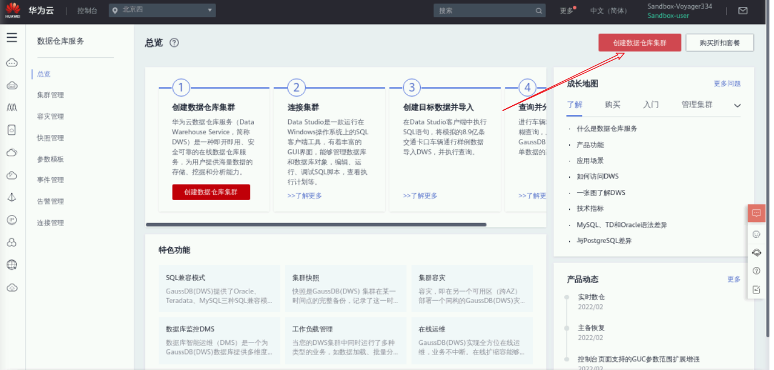Click the triple-arch icon in left rail
774x370 pixels.
pos(11,108)
